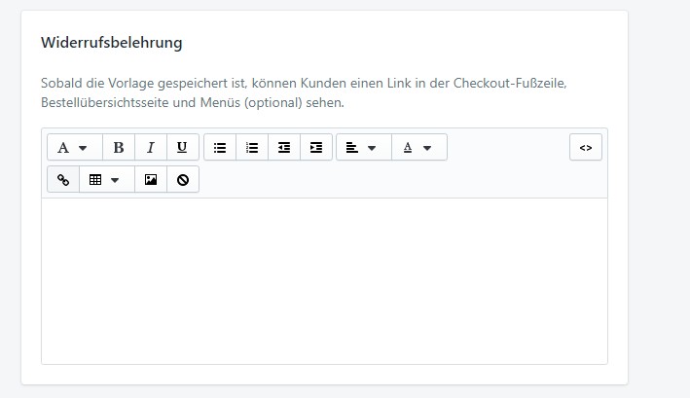Image resolution: width=690 pixels, height=398 pixels.
Task: Click the Widerrufsbelehrung heading
Action: tap(111, 43)
